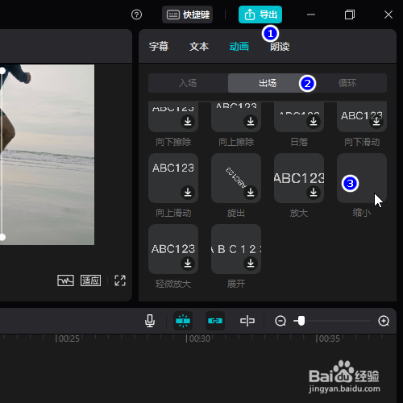Switch to the 字幕 tab

pyautogui.click(x=159, y=47)
